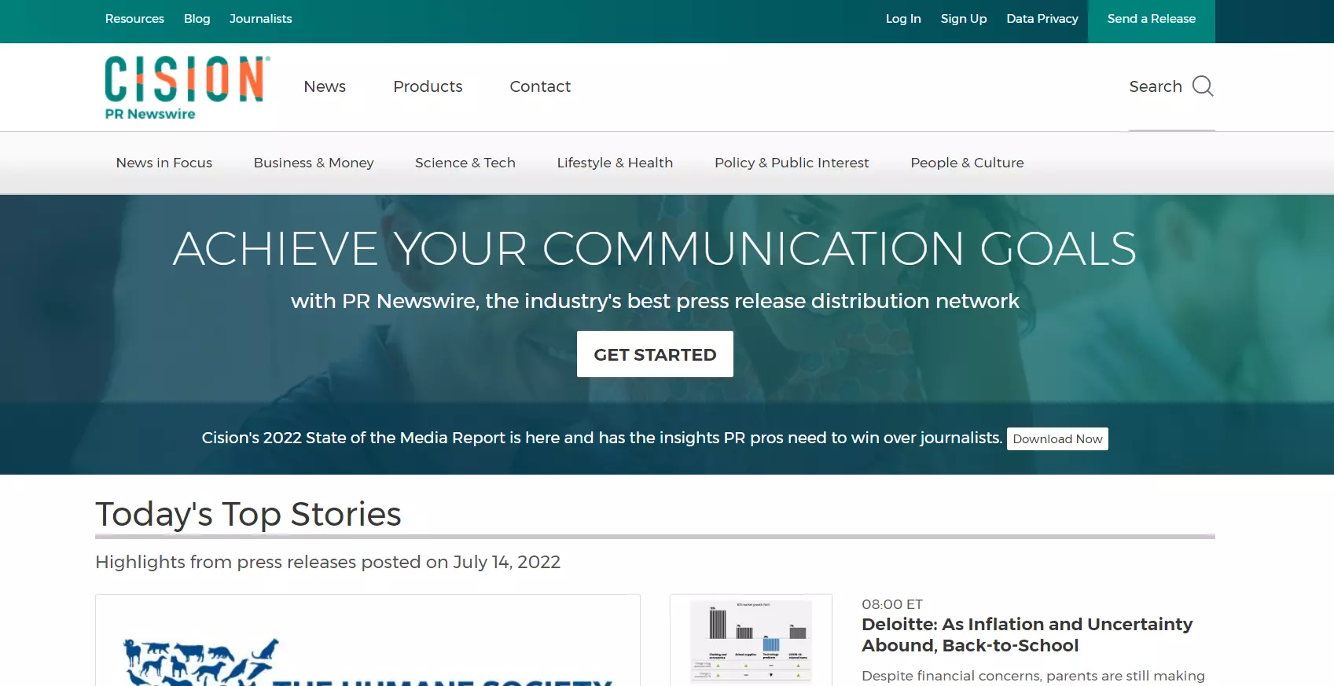The width and height of the screenshot is (1334, 686).
Task: Click the 'Despite financial concerns' story summary
Action: pyautogui.click(x=1033, y=676)
